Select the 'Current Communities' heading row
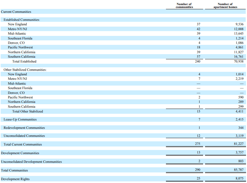The image size is (247, 183). tap(123, 12)
